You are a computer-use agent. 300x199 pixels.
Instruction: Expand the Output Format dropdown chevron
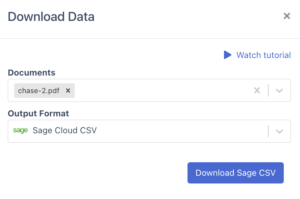pyautogui.click(x=279, y=131)
